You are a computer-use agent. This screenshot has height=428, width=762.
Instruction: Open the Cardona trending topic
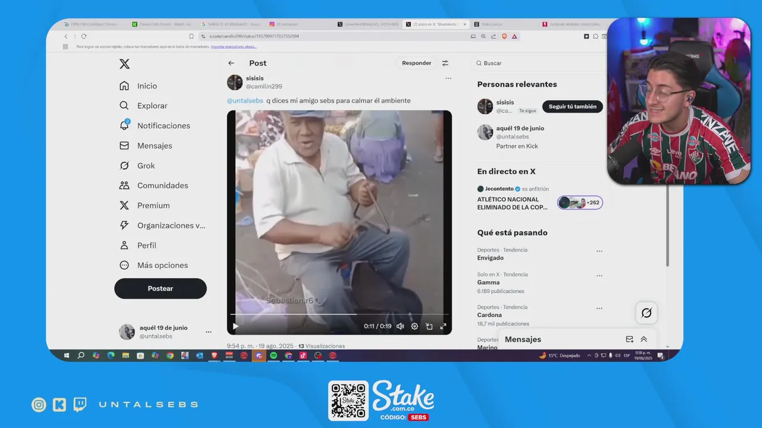click(489, 315)
